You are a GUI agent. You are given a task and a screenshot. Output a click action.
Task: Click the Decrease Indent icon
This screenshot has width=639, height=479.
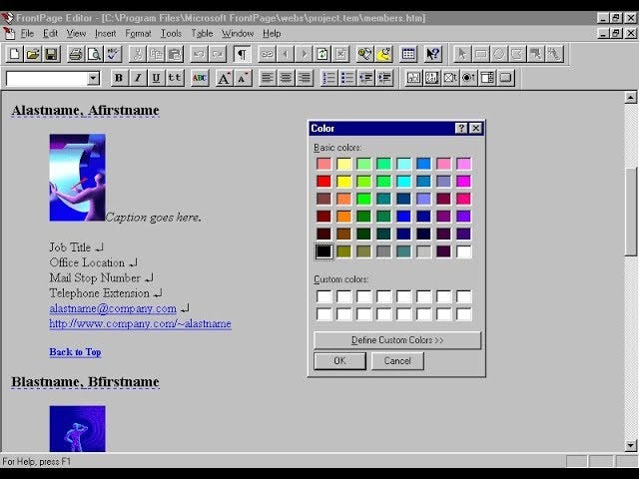(366, 78)
